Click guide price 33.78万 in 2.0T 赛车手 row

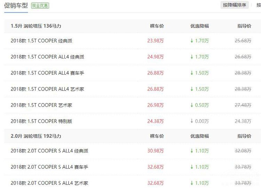243,167
